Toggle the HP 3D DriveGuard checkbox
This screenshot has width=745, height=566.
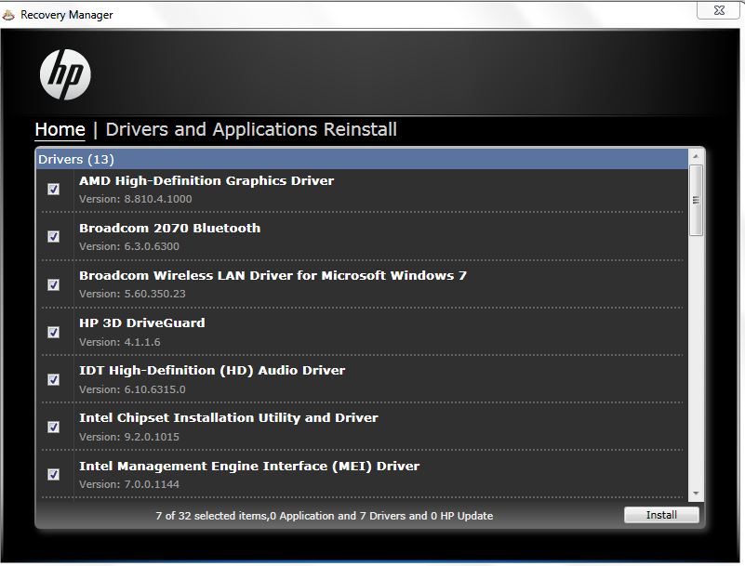(x=53, y=332)
